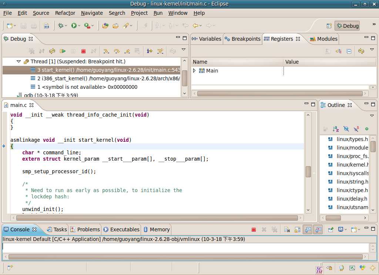Enable Instruction Stepping Mode icon
Image resolution: width=379 pixels, height=275 pixels.
(x=150, y=51)
